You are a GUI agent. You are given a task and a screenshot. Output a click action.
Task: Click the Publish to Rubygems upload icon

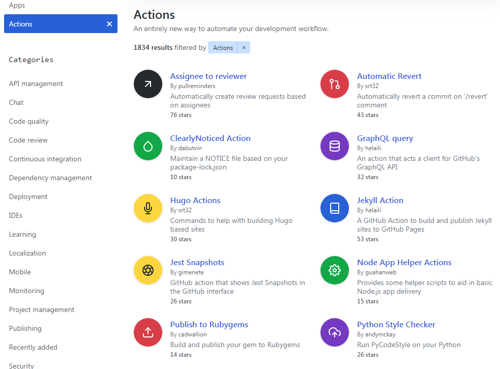(148, 332)
